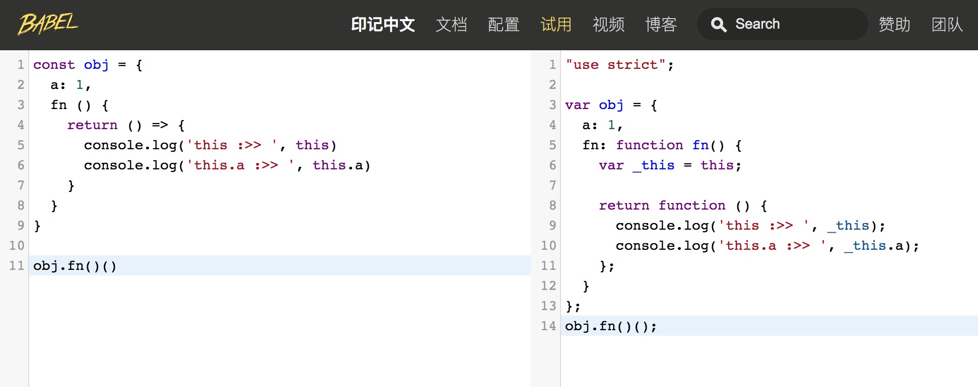Viewport: 978px width, 387px height.
Task: Open the 视频 videos page
Action: [x=608, y=24]
